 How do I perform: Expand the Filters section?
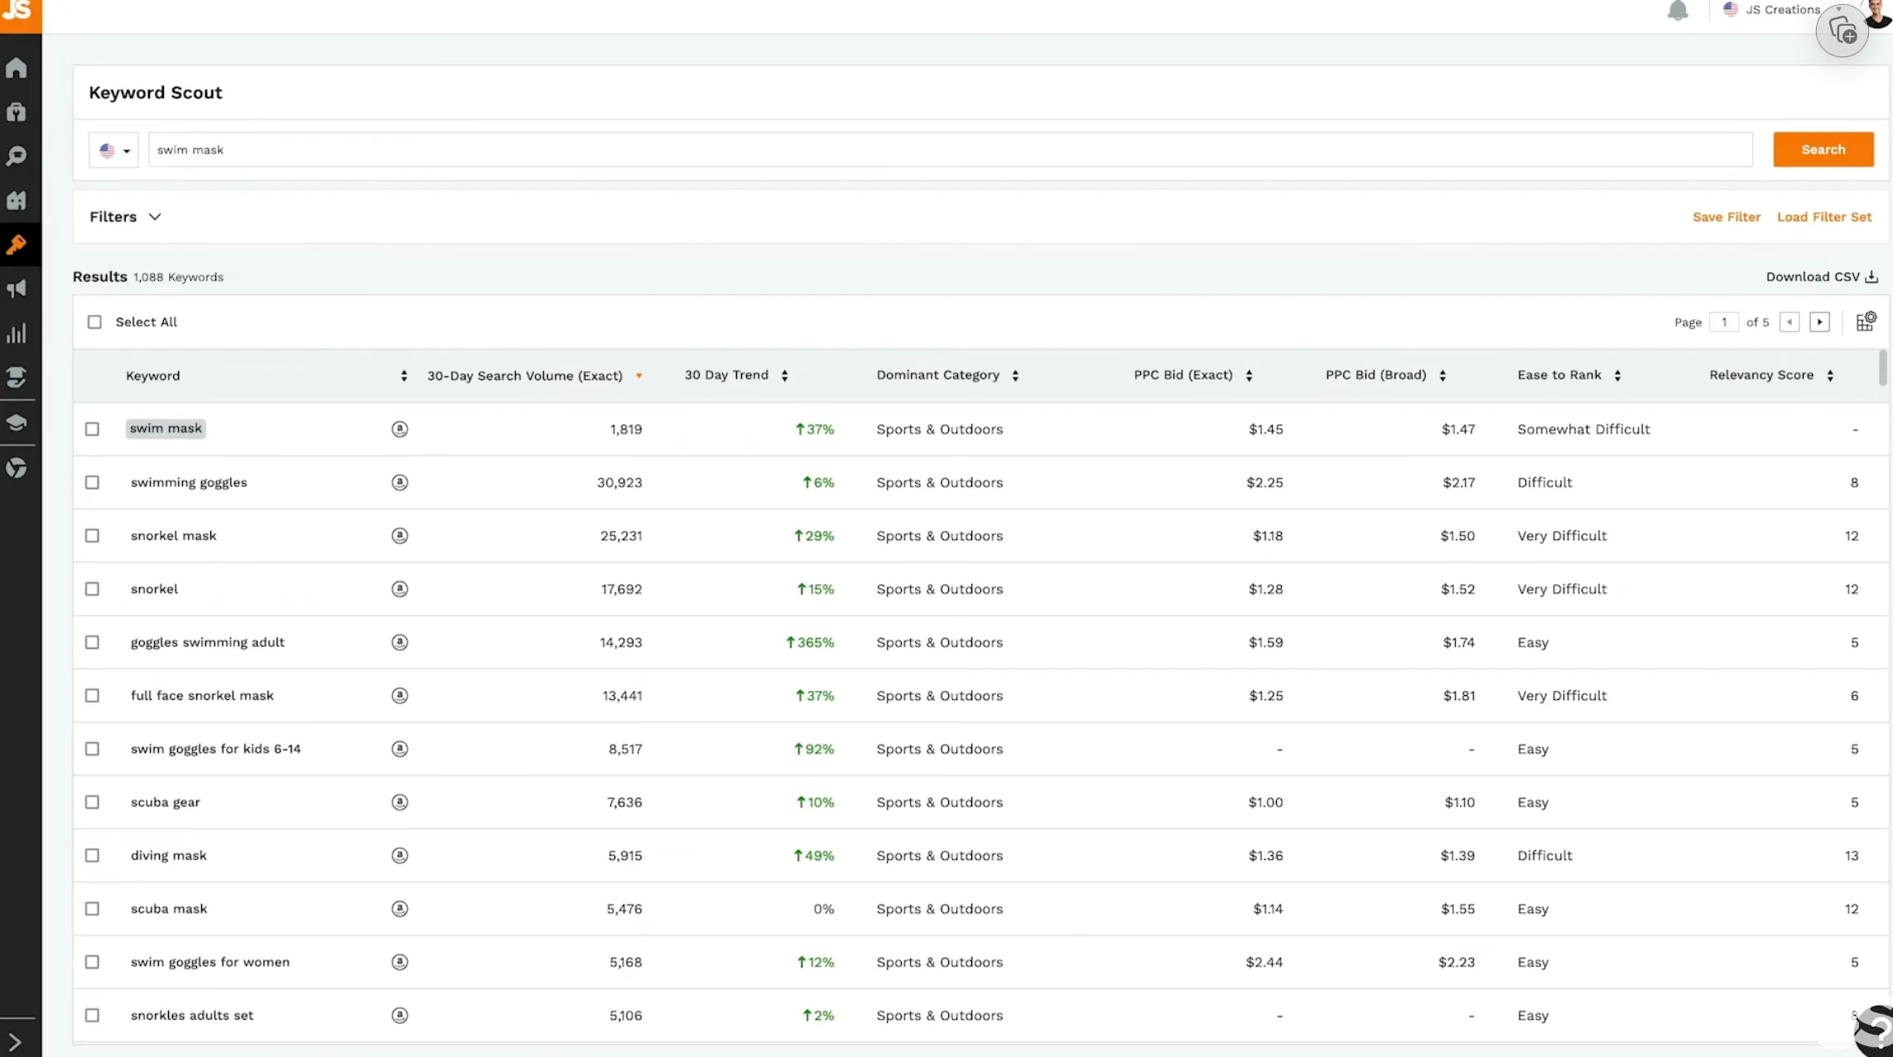[x=125, y=216]
